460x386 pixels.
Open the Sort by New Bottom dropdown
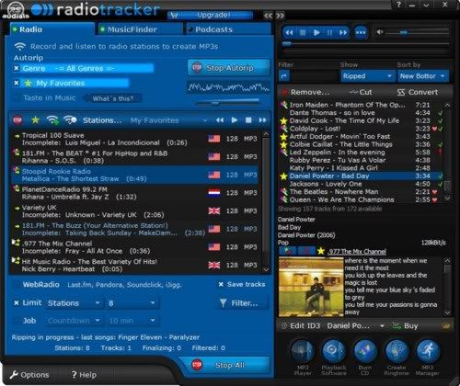422,76
